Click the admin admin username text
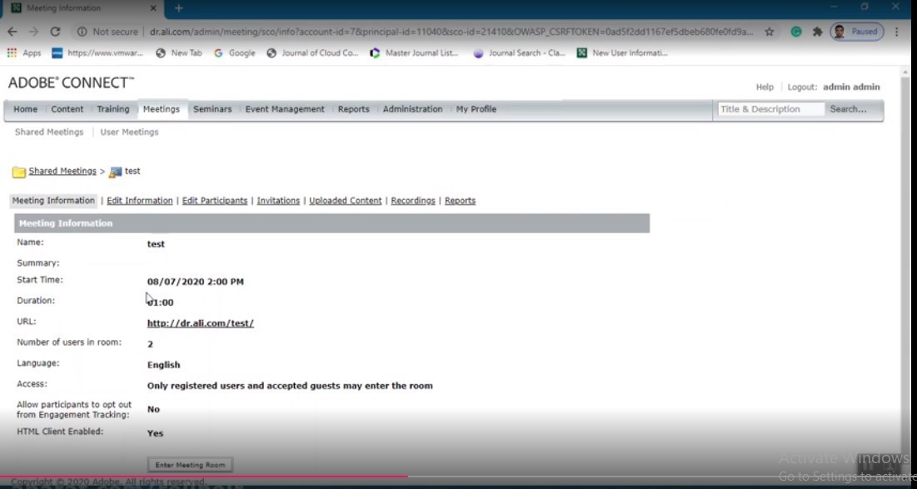The width and height of the screenshot is (917, 489). click(851, 87)
